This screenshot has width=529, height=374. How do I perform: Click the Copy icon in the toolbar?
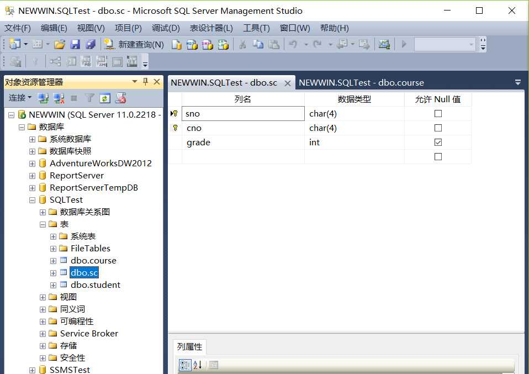258,44
